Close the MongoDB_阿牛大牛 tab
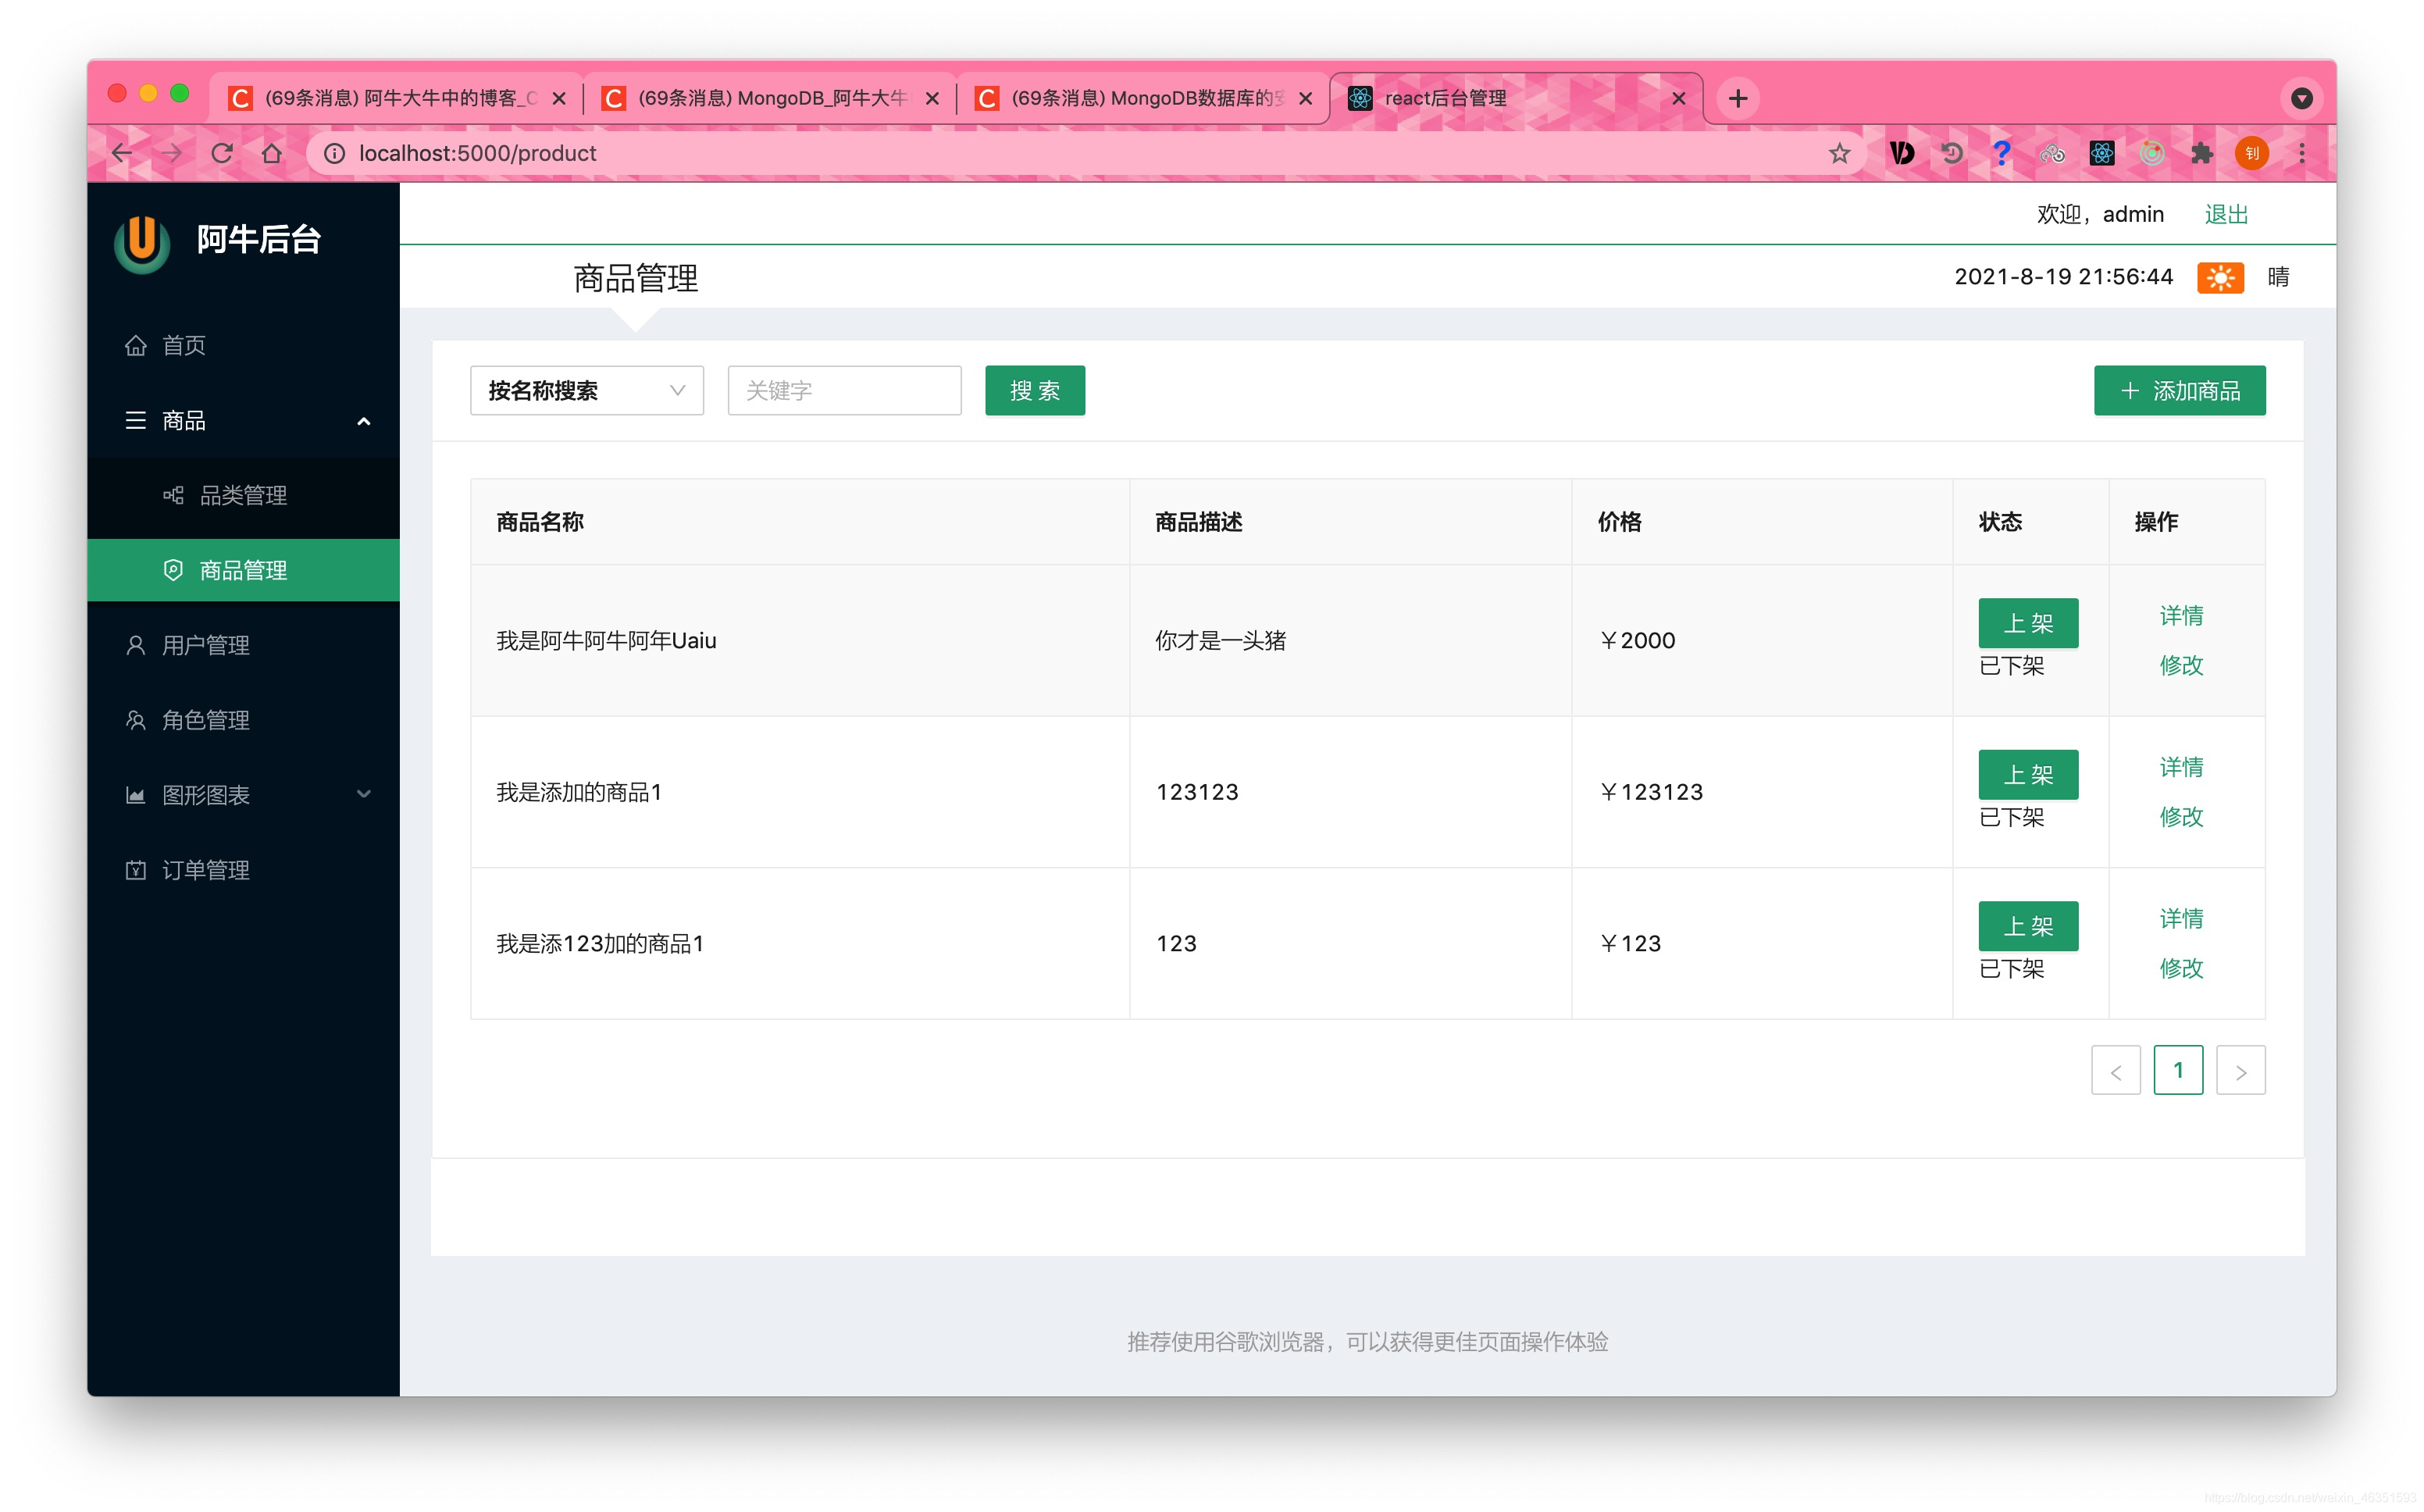The height and width of the screenshot is (1512, 2424). click(932, 98)
